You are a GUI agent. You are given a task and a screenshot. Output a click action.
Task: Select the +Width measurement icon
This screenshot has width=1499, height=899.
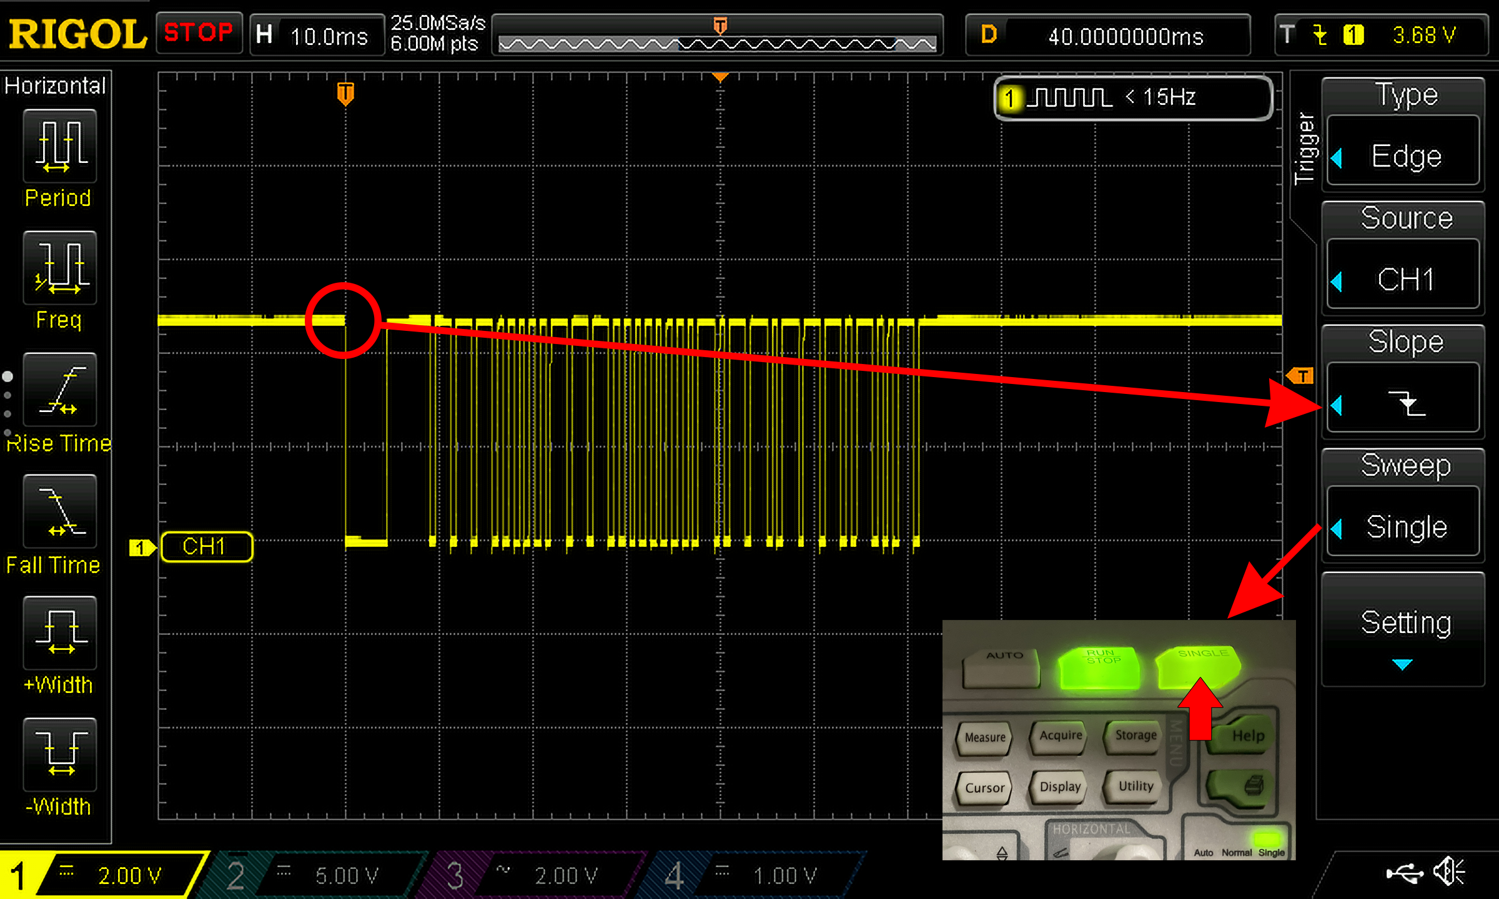click(x=60, y=633)
